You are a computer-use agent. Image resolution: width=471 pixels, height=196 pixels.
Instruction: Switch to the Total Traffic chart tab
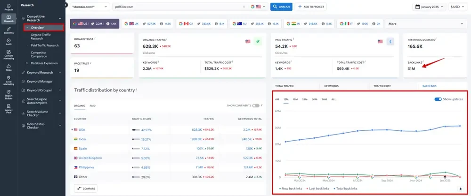284,86
